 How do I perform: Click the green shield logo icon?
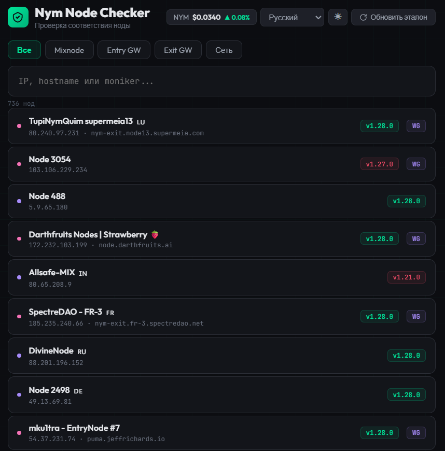(x=18, y=17)
